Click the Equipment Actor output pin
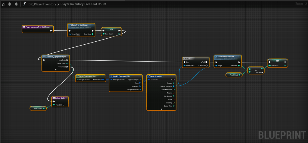 [140, 90]
